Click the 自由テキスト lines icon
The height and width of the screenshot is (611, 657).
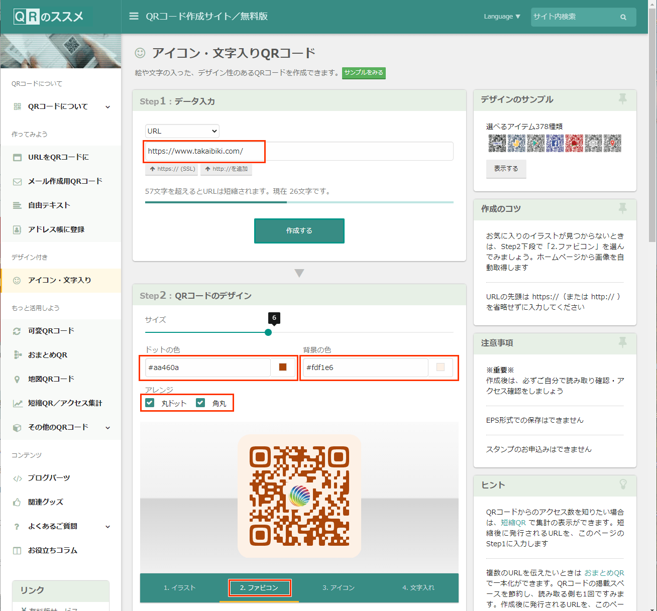tap(17, 205)
